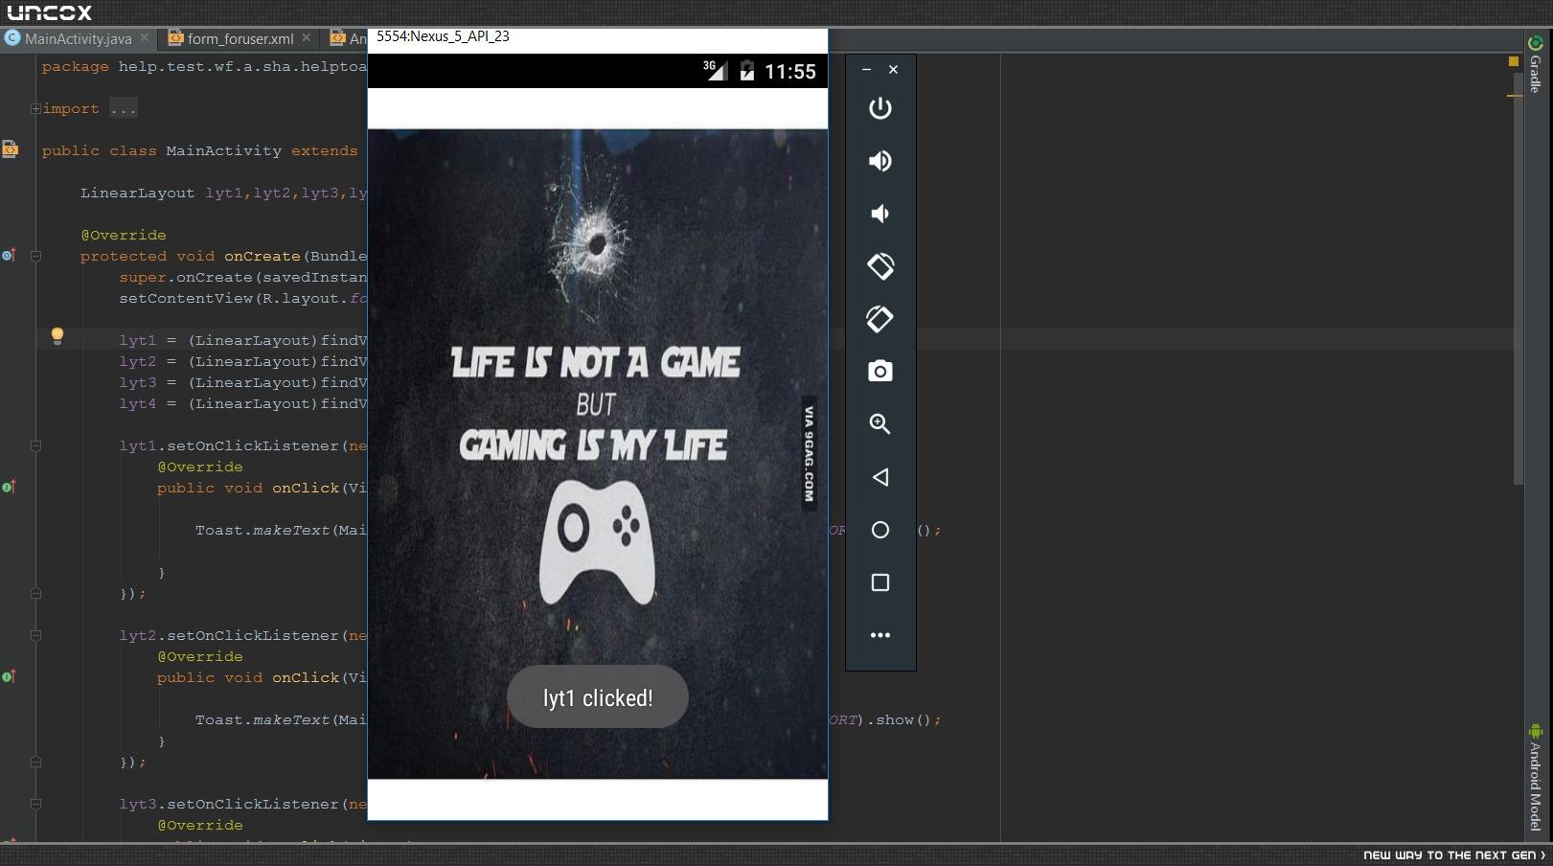The height and width of the screenshot is (866, 1553).
Task: Click the 'lyt3 = (LinearLayout)' assignment line
Action: coord(243,382)
